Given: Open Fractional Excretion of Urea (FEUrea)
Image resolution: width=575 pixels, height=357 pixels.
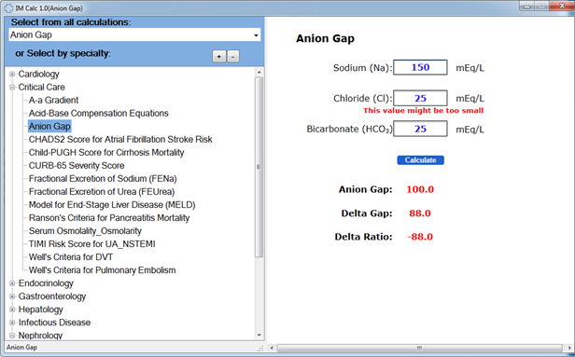Looking at the screenshot, I should (x=102, y=192).
